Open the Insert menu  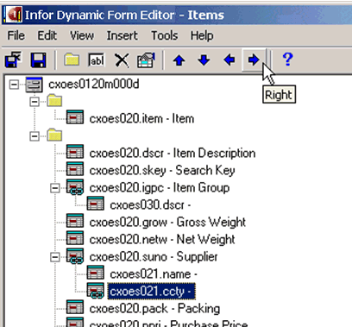click(x=123, y=35)
